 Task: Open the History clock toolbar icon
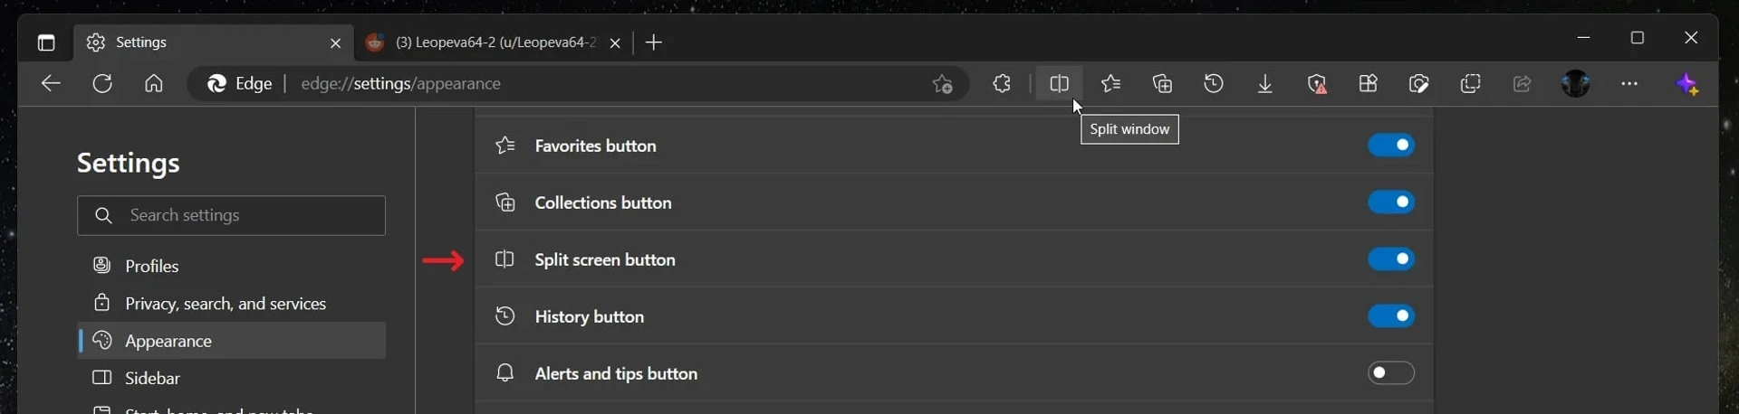(x=1214, y=84)
